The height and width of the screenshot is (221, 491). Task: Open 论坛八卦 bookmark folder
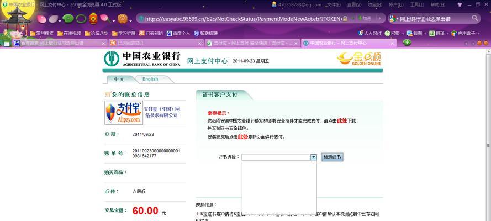(97, 33)
